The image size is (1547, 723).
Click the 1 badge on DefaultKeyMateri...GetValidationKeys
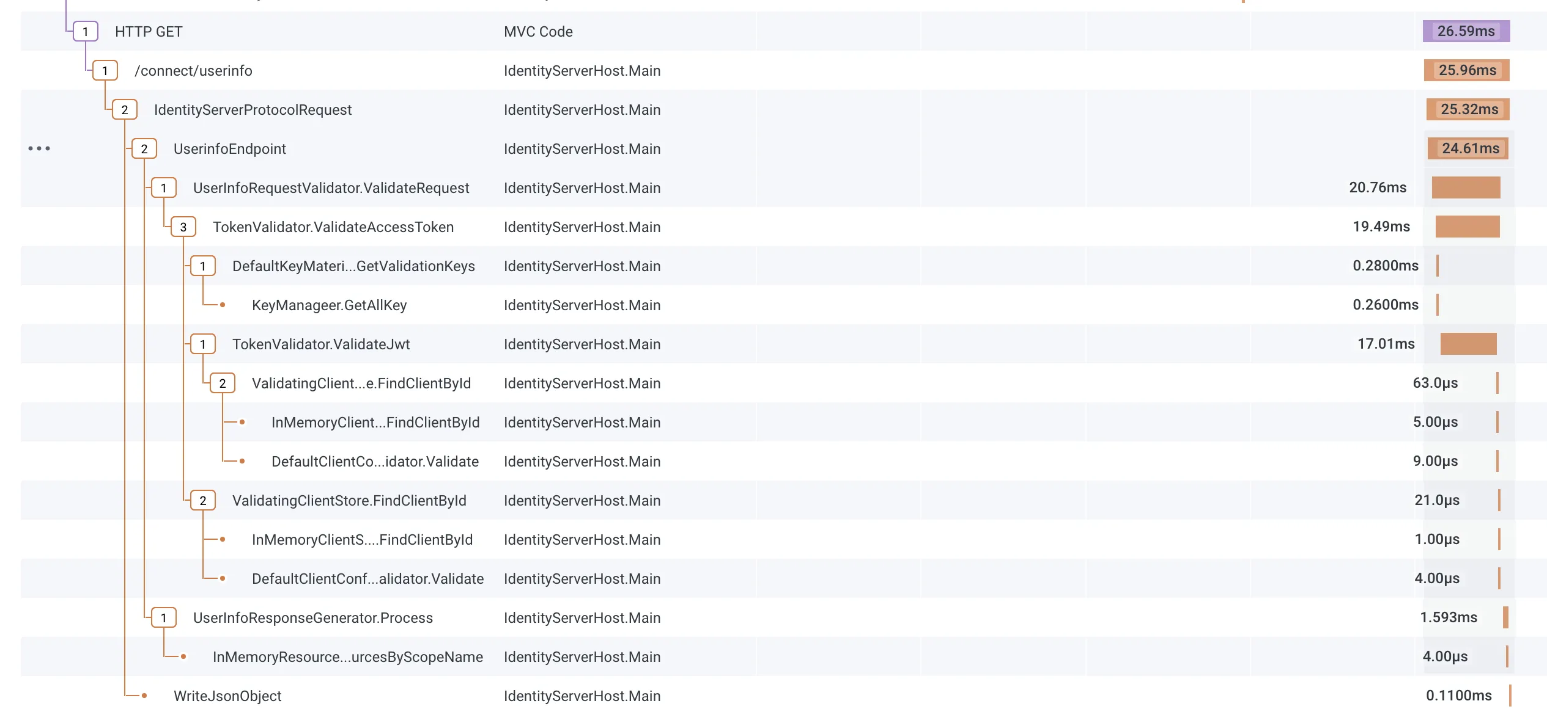tap(203, 266)
